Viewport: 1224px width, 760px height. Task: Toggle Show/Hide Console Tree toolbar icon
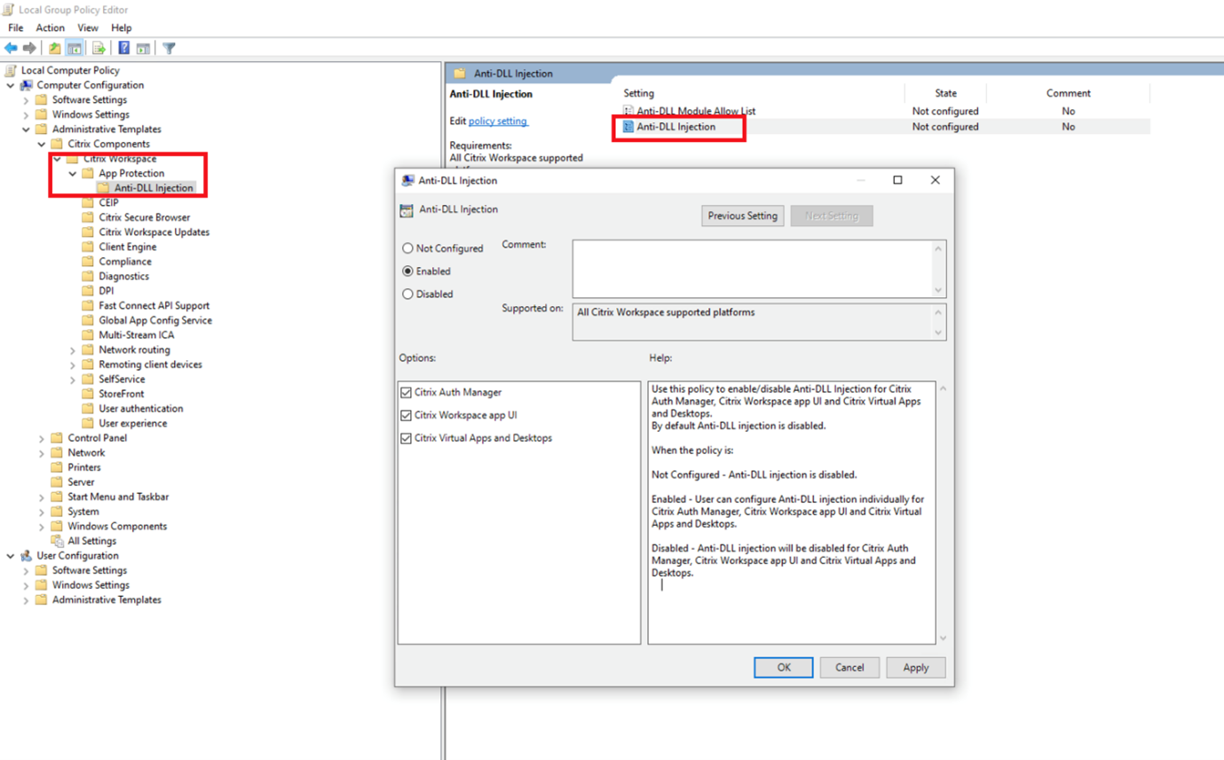pyautogui.click(x=75, y=48)
